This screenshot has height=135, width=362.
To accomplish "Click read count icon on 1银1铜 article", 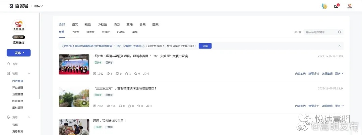I will point(95,74).
